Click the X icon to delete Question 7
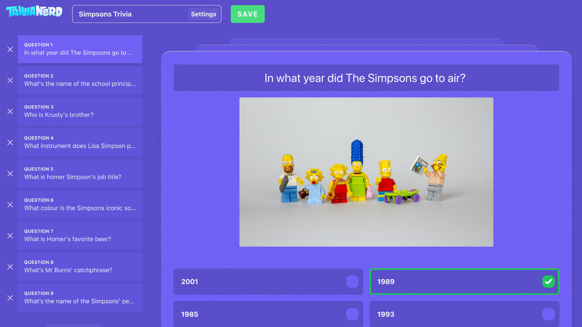 coord(10,235)
